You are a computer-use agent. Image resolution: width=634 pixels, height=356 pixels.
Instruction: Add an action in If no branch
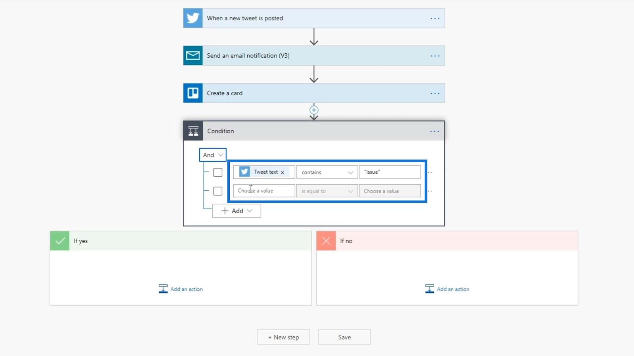tap(447, 289)
